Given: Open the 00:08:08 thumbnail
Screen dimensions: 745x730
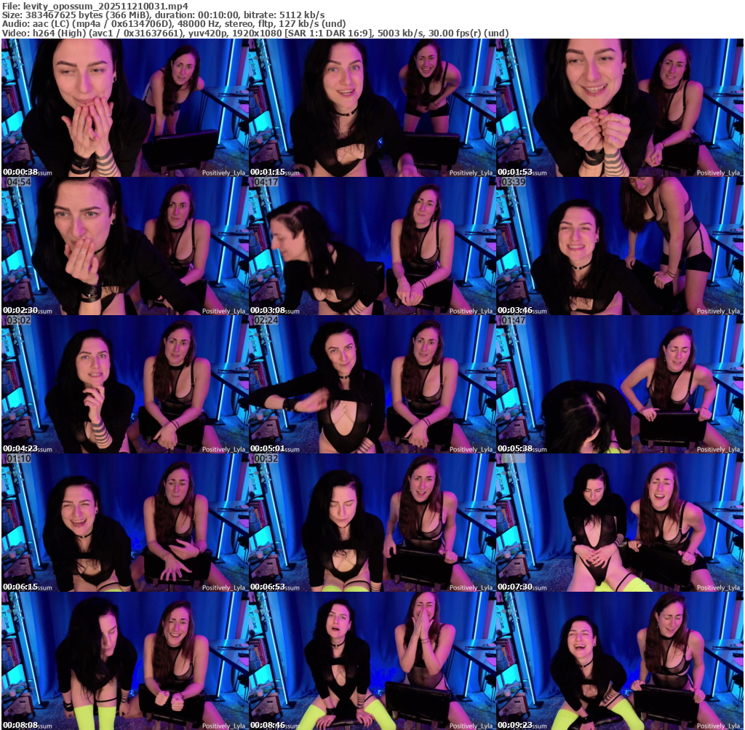Looking at the screenshot, I should (x=124, y=661).
